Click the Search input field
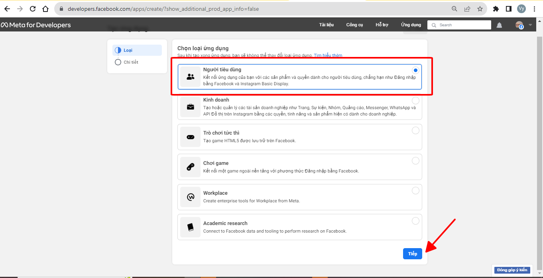This screenshot has height=278, width=543. 462,25
